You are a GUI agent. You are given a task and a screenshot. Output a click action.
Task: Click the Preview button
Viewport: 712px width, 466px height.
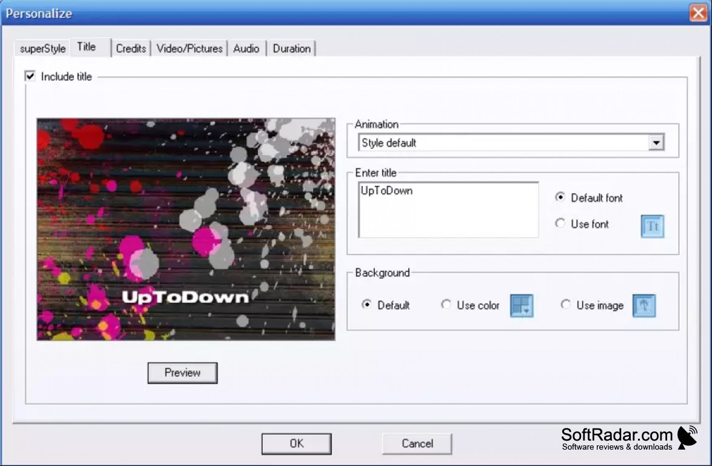(183, 373)
